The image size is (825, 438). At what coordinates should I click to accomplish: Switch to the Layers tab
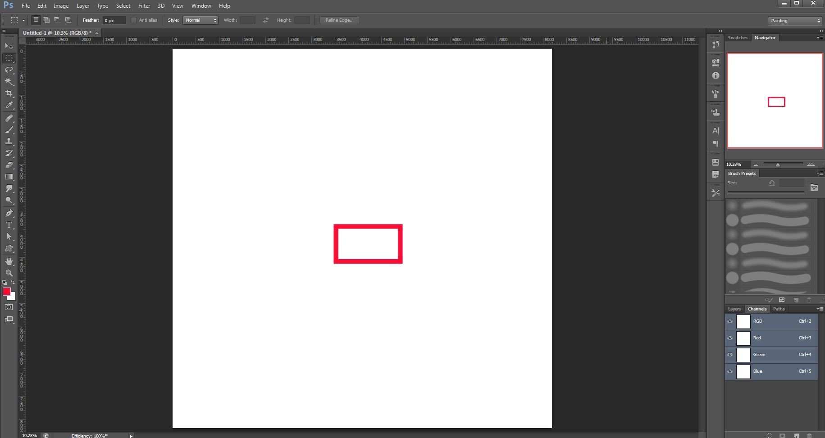(x=734, y=309)
